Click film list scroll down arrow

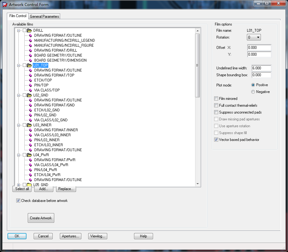coord(198,184)
